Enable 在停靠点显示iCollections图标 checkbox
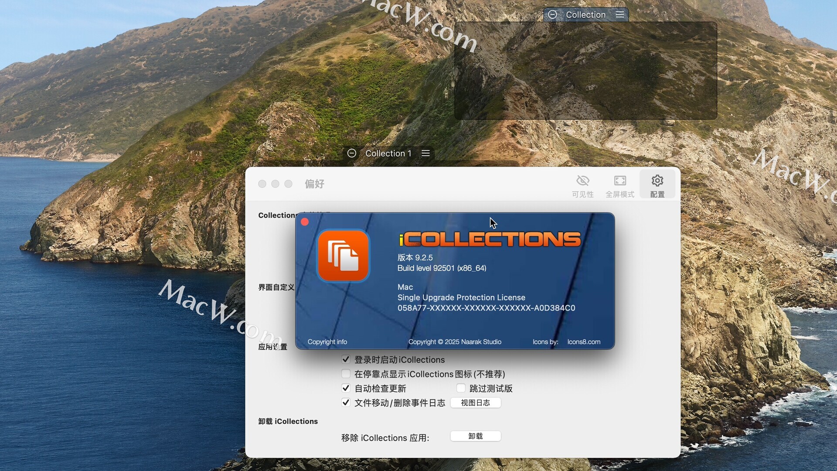The height and width of the screenshot is (471, 837). [x=346, y=374]
